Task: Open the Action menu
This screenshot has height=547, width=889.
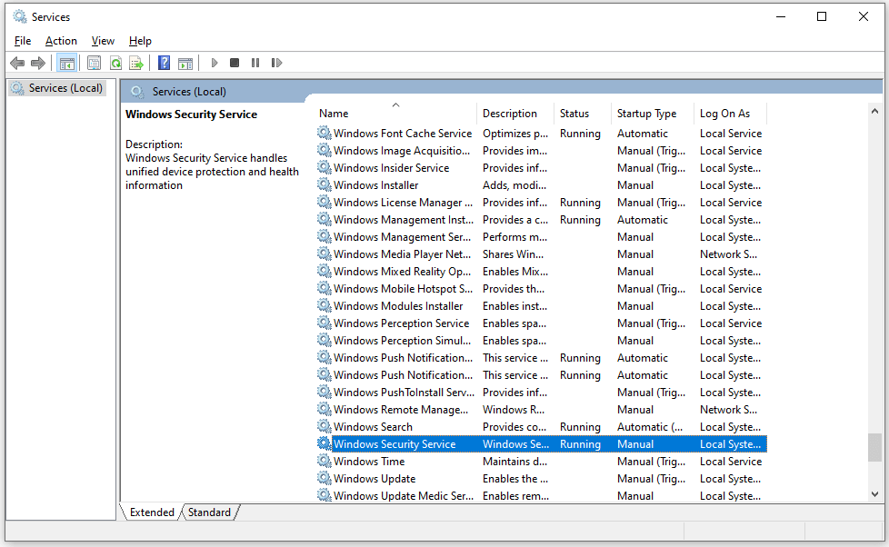Action: [x=61, y=41]
